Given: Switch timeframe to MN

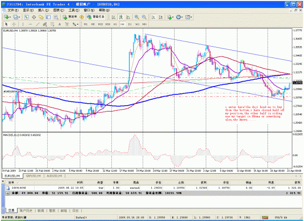Looking at the screenshot, I should [144, 24].
